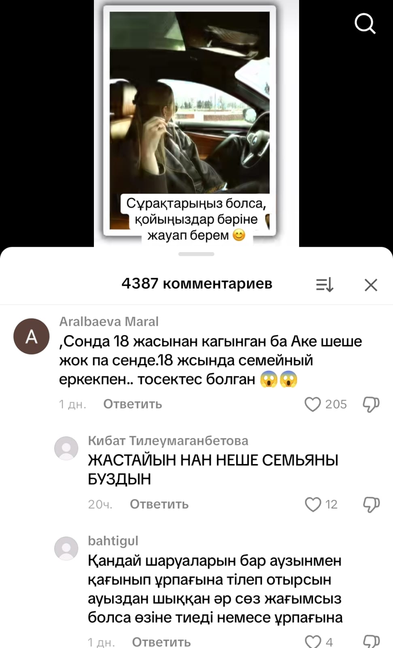Dislike bahtigul's comment
Screen dimensions: 393x648
coord(371,641)
